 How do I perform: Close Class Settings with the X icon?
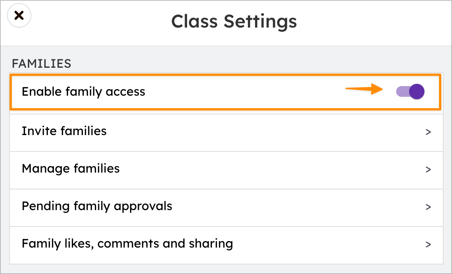19,16
